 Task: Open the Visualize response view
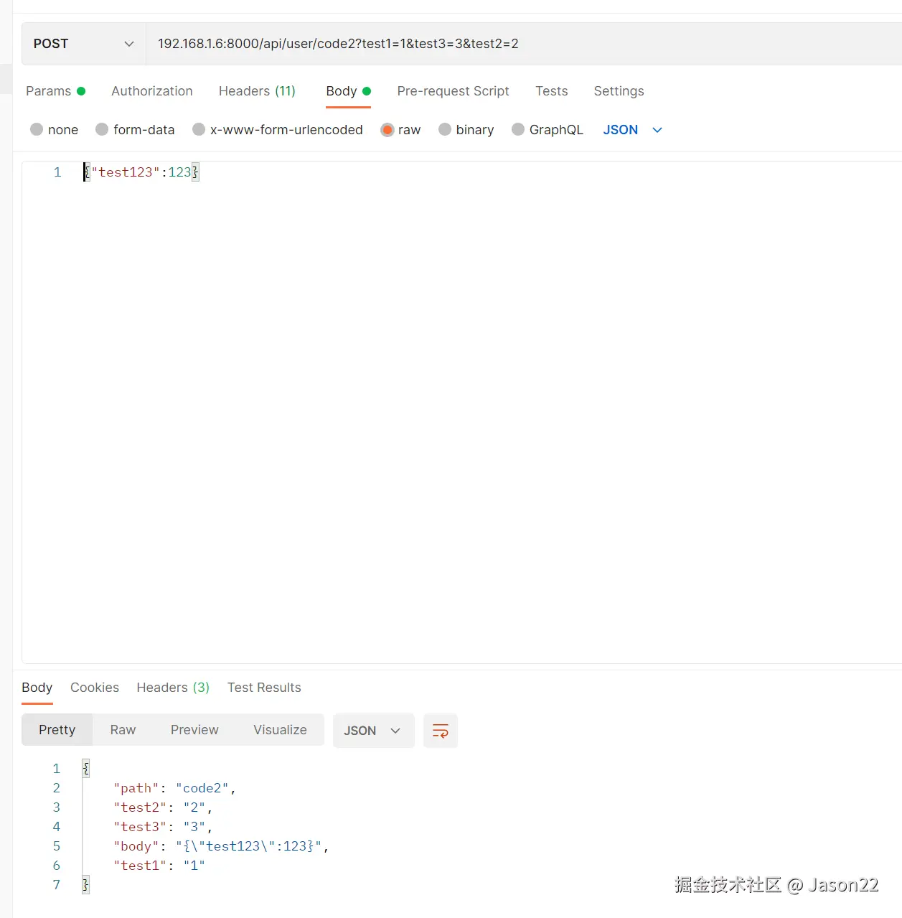280,730
